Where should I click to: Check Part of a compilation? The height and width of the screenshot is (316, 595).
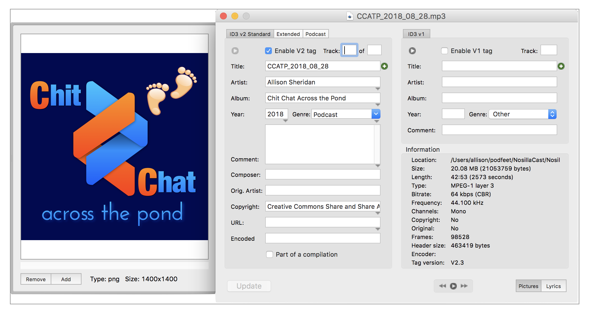click(270, 254)
